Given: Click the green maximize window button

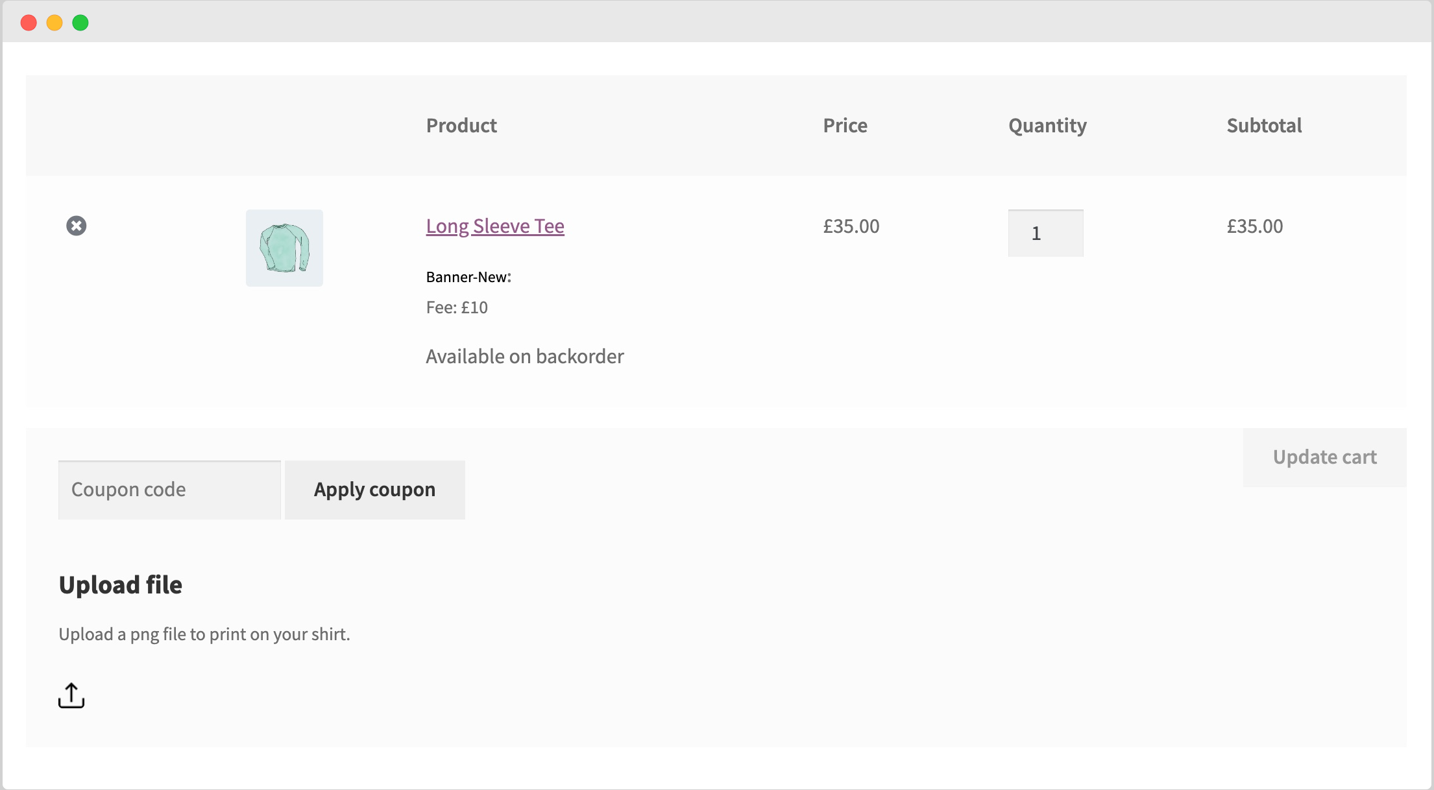Looking at the screenshot, I should [x=80, y=22].
